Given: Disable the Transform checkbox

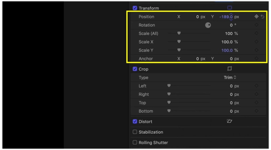Looking at the screenshot, I should coord(135,8).
